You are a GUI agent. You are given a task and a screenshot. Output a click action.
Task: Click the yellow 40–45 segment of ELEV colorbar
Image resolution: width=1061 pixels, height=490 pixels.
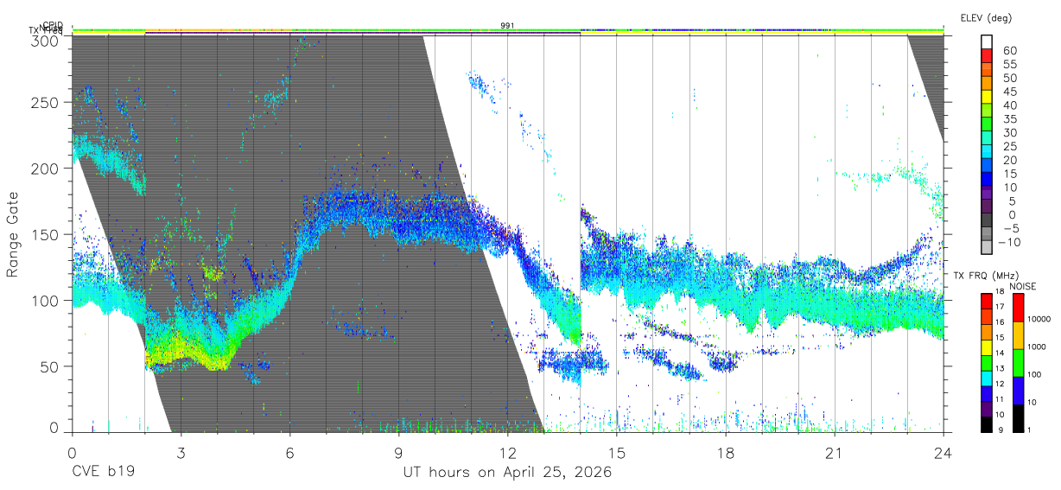(987, 97)
